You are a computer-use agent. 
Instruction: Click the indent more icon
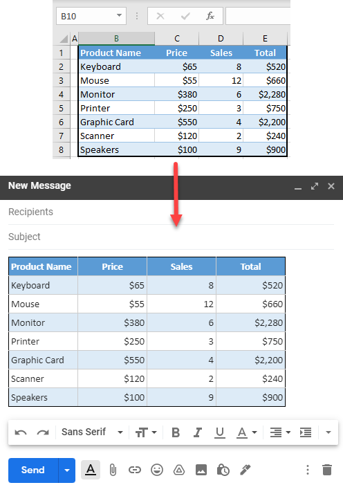pyautogui.click(x=306, y=432)
